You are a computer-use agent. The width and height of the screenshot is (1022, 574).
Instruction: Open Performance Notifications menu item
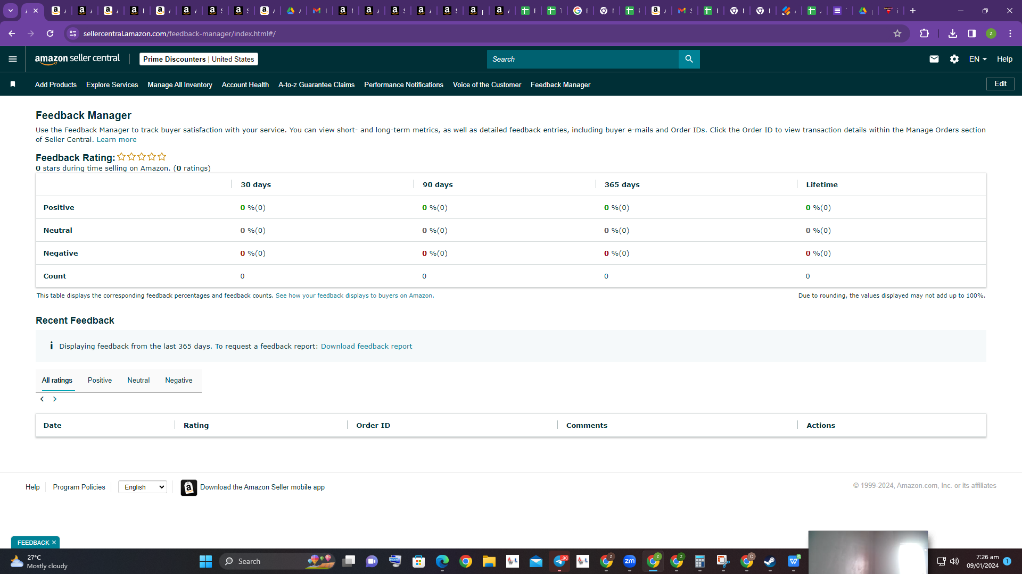403,85
